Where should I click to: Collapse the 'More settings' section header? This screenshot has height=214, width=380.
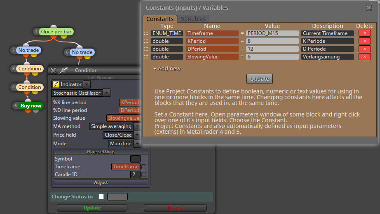[x=101, y=152]
